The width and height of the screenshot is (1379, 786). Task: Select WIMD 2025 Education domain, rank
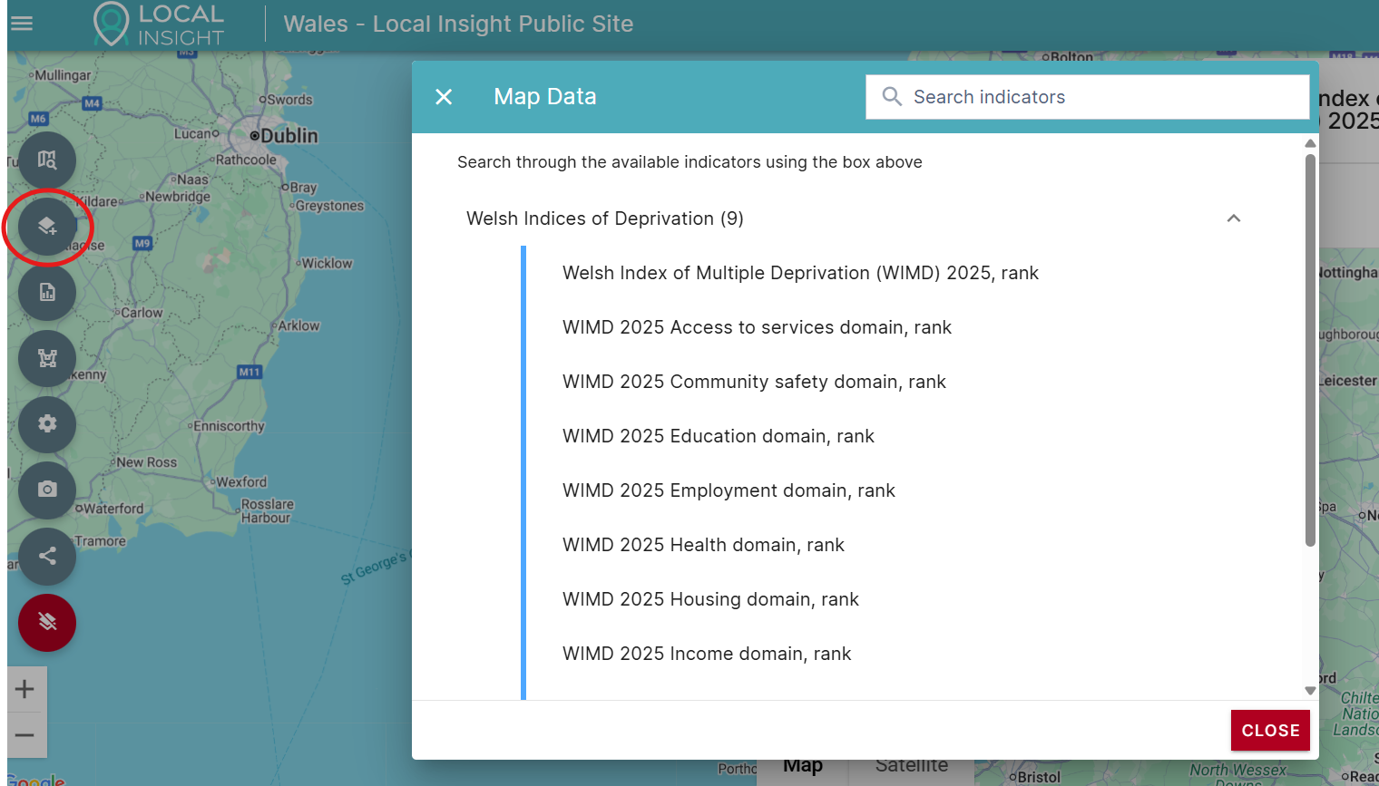click(x=718, y=436)
